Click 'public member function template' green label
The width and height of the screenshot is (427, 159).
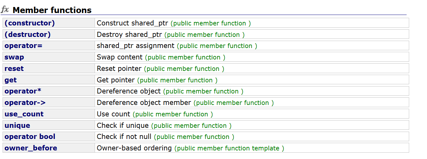[229, 148]
